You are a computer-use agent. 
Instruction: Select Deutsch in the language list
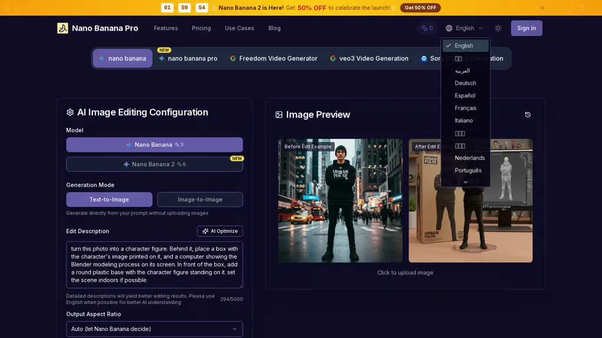pyautogui.click(x=466, y=83)
